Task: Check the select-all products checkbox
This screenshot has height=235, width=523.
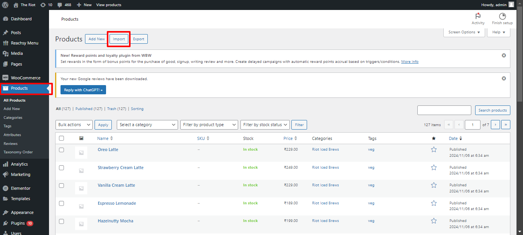Action: coord(61,138)
